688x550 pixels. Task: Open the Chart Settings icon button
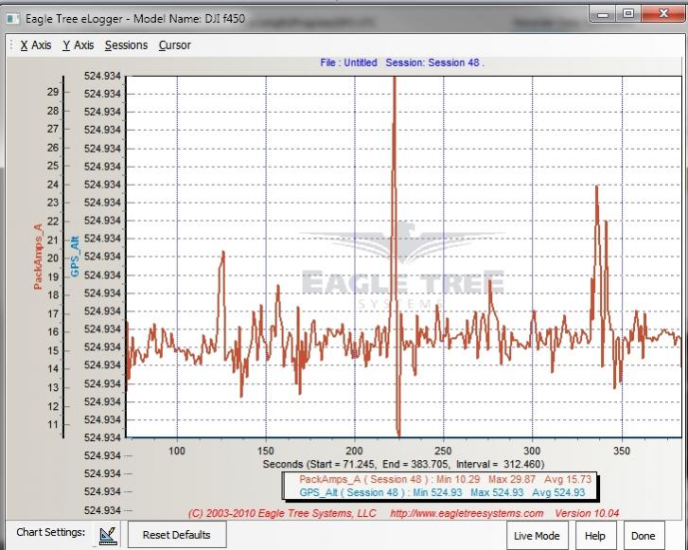tap(107, 535)
